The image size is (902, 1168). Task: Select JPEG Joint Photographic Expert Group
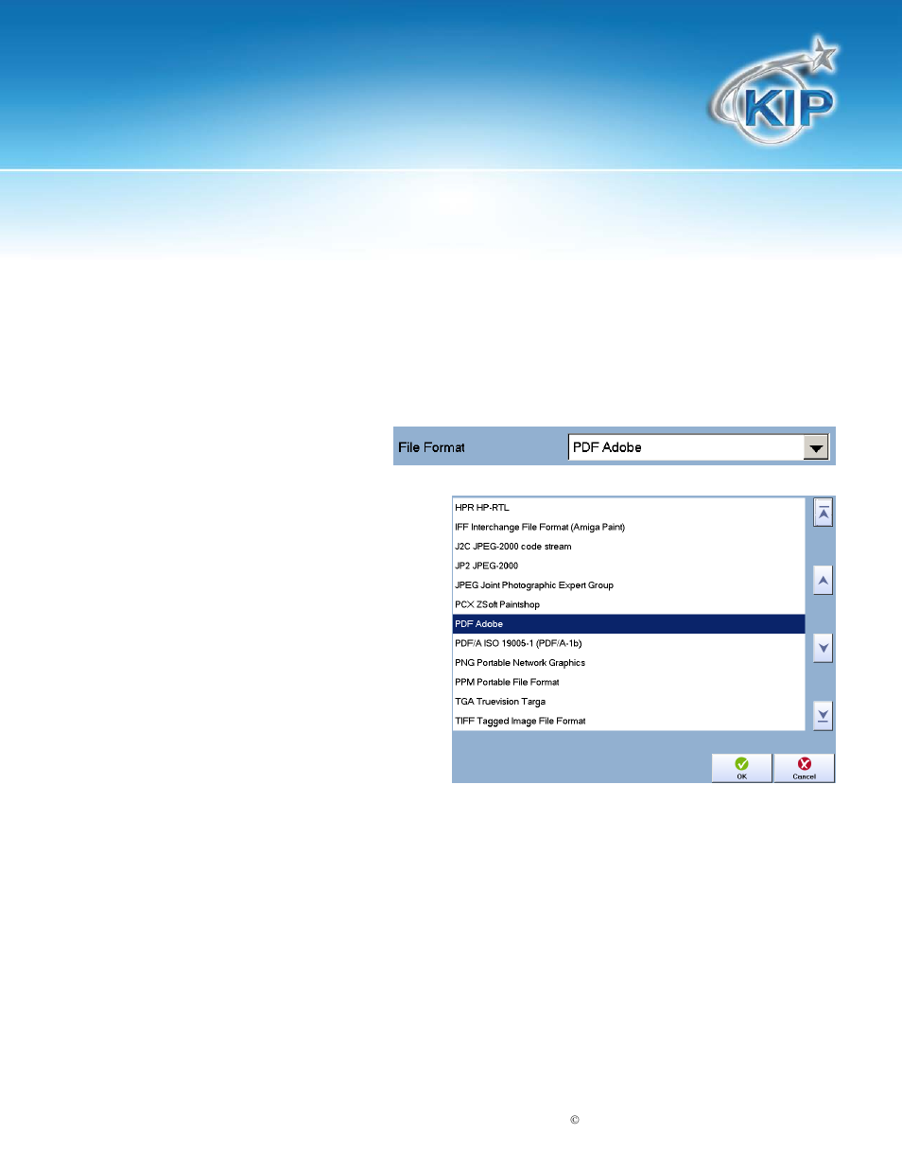tap(629, 585)
